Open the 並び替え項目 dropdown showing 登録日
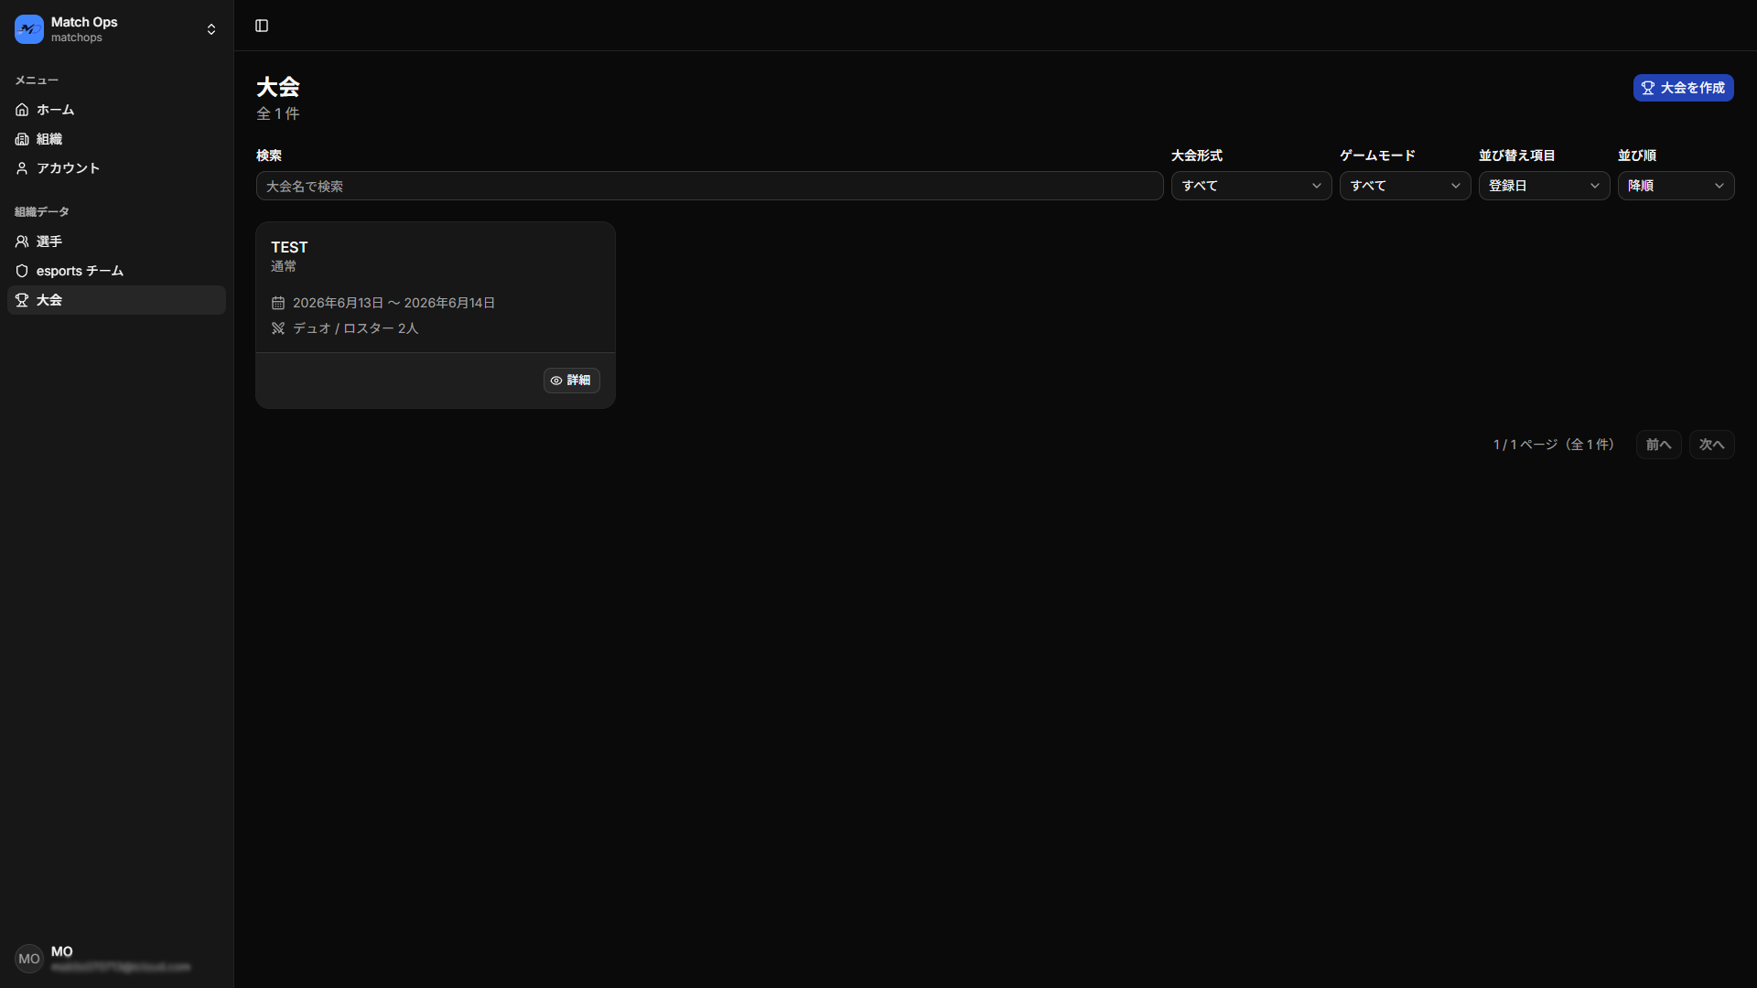1757x988 pixels. [x=1544, y=186]
